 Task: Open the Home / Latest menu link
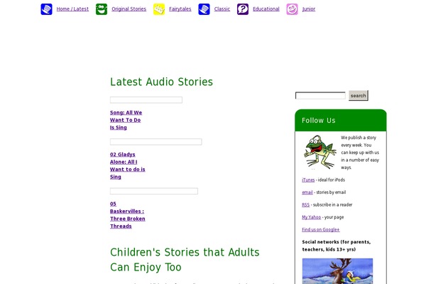[x=72, y=9]
